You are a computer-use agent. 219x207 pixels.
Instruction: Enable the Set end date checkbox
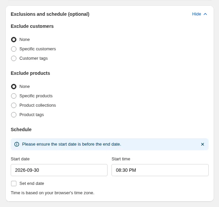[x=14, y=184]
